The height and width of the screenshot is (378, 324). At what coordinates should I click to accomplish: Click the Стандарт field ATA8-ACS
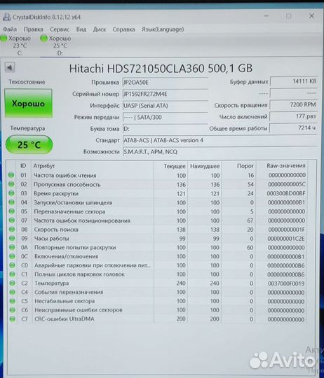(220, 140)
